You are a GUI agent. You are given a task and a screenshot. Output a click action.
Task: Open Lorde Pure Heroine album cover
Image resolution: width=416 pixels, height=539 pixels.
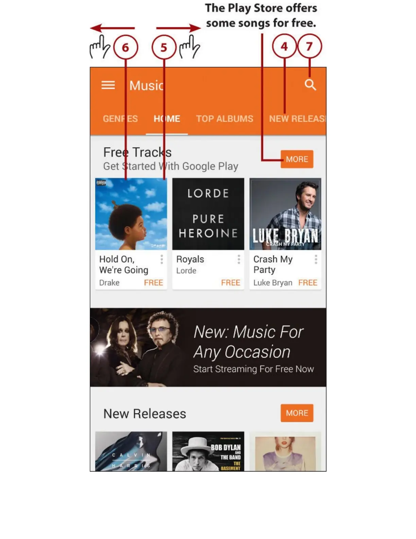point(208,214)
